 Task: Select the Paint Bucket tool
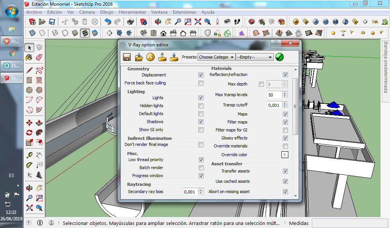point(29,57)
